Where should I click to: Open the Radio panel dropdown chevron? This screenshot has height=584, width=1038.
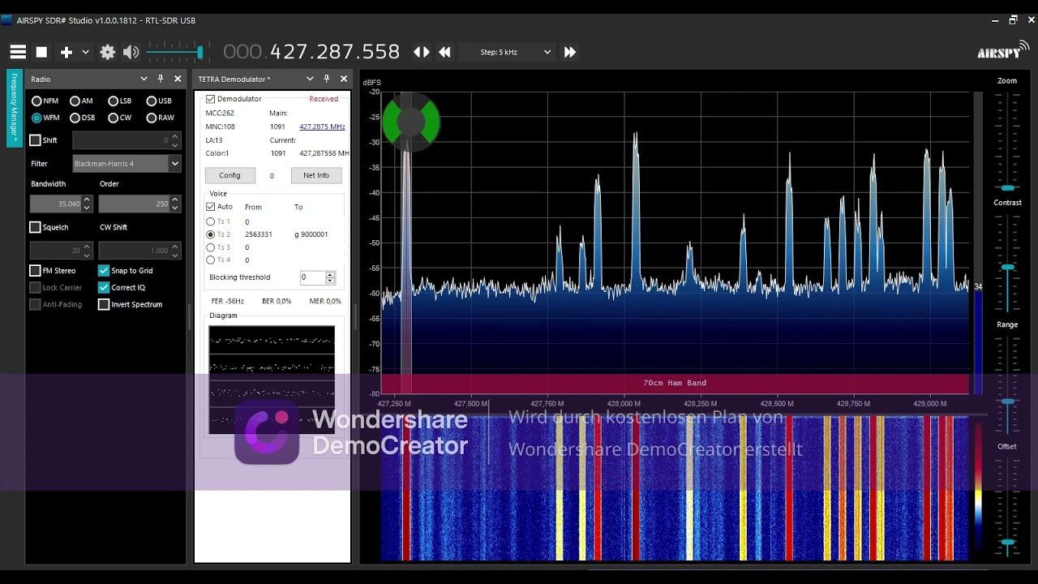144,79
